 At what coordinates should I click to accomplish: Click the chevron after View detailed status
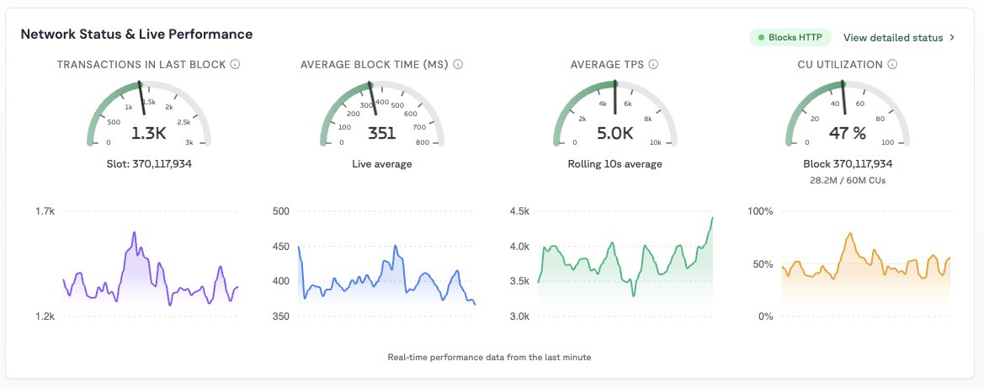[953, 38]
